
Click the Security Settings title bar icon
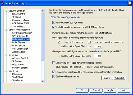click(x=3, y=3)
